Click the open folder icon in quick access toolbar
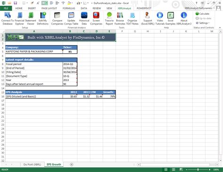 (9, 3)
